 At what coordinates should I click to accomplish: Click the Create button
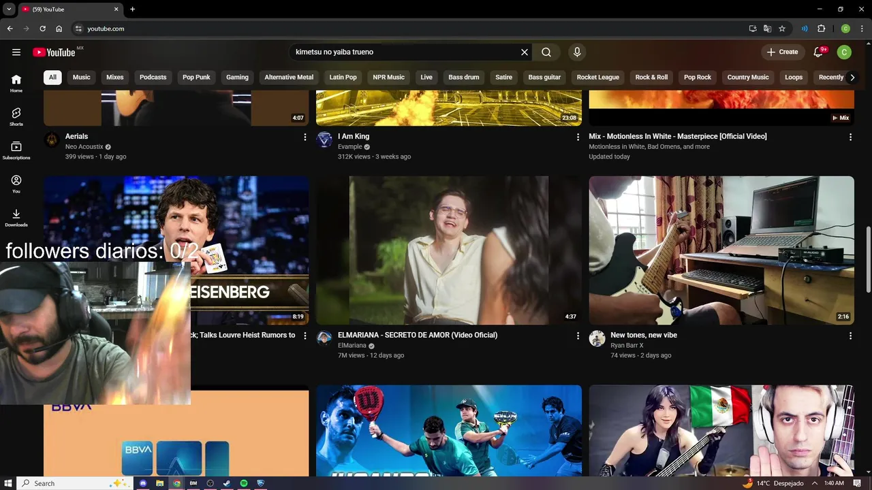(x=782, y=52)
